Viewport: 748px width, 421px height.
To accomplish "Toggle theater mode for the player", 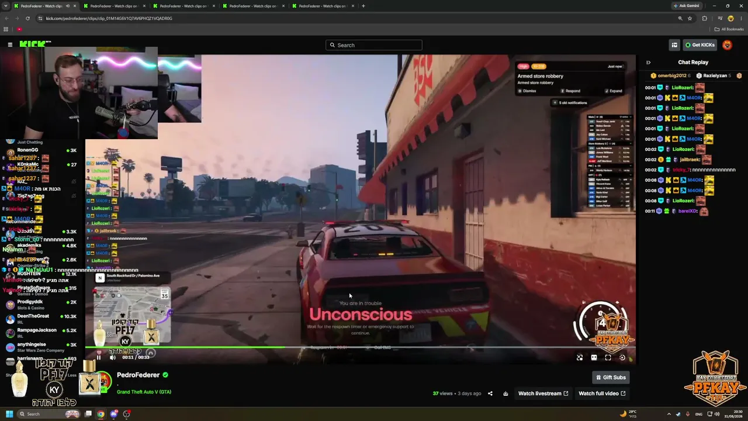I will click(594, 357).
